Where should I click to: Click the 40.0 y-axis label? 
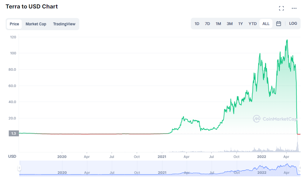click(12, 102)
